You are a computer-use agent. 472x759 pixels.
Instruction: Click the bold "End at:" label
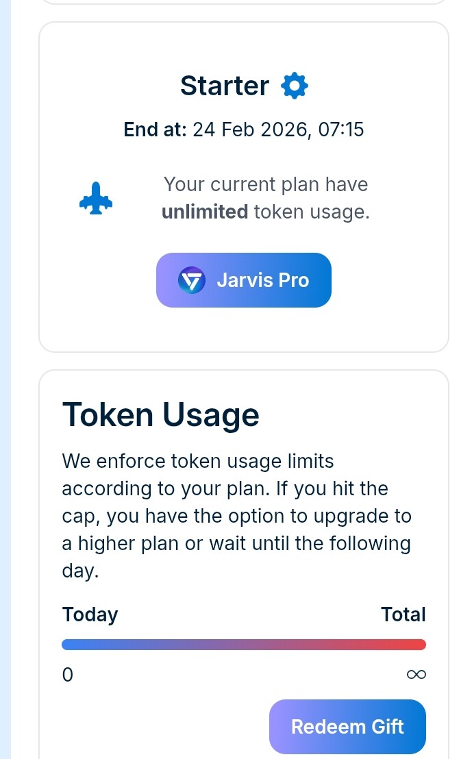pyautogui.click(x=155, y=129)
